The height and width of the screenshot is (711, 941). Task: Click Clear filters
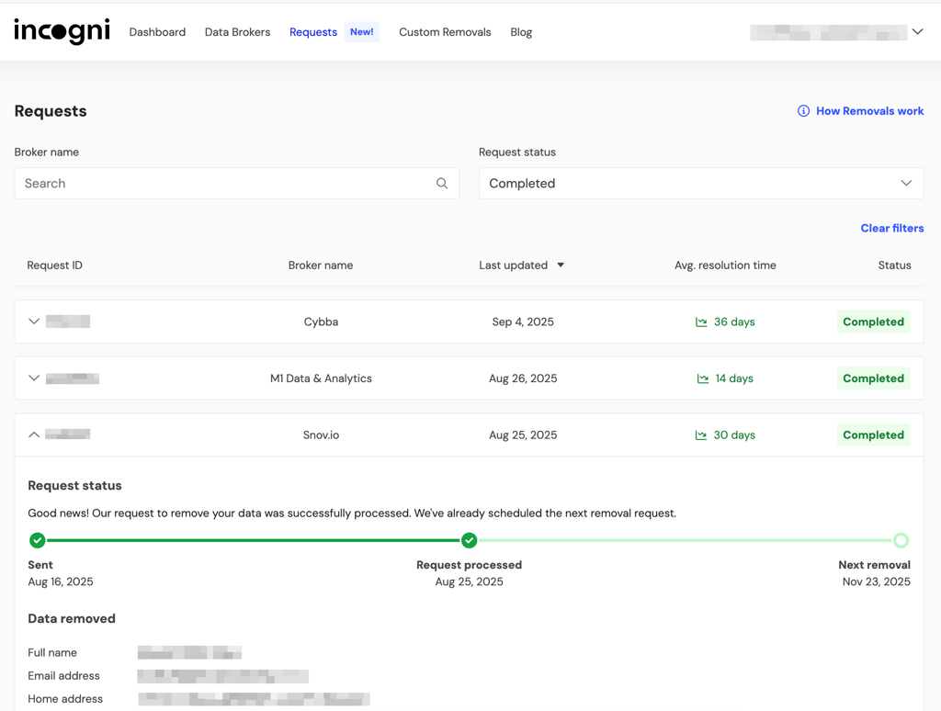pyautogui.click(x=891, y=228)
